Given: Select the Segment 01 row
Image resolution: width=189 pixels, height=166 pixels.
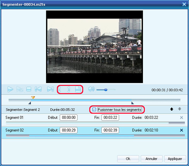Looking at the screenshot, I should pos(94,120).
